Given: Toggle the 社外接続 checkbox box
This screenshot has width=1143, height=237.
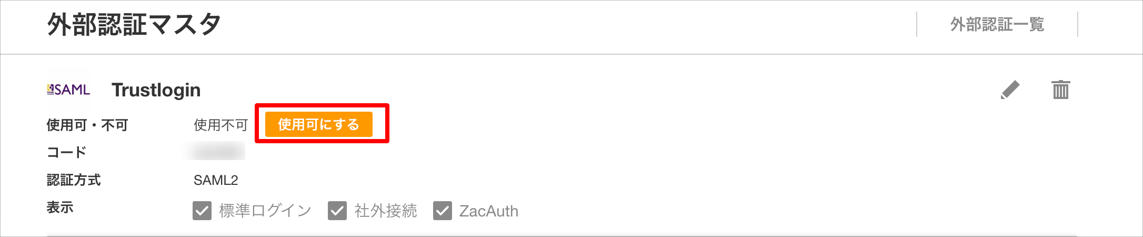Looking at the screenshot, I should 337,211.
